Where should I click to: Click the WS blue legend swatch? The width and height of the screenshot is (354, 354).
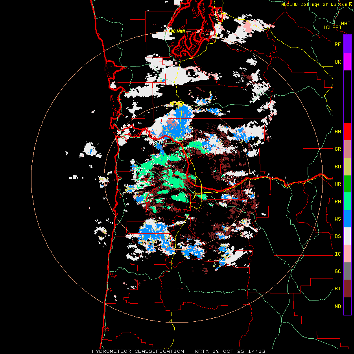click(x=347, y=219)
